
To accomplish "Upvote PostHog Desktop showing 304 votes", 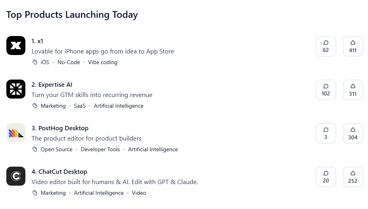I will tap(353, 133).
